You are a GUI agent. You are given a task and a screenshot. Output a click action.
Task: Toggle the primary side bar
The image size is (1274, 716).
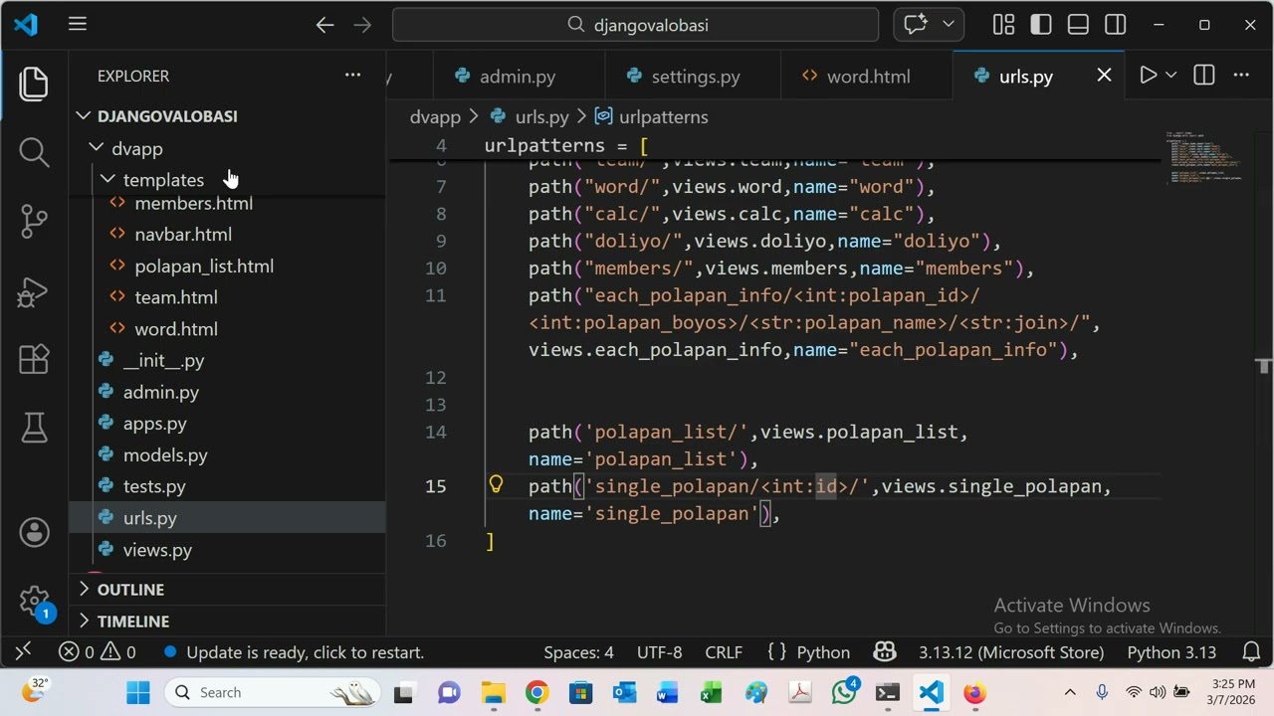1041,25
